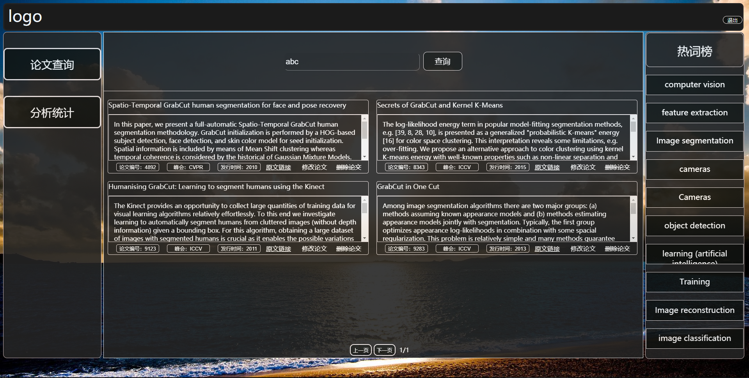Click 删除论文 on GrabCut in One Cut
This screenshot has height=378, width=749.
click(x=617, y=249)
